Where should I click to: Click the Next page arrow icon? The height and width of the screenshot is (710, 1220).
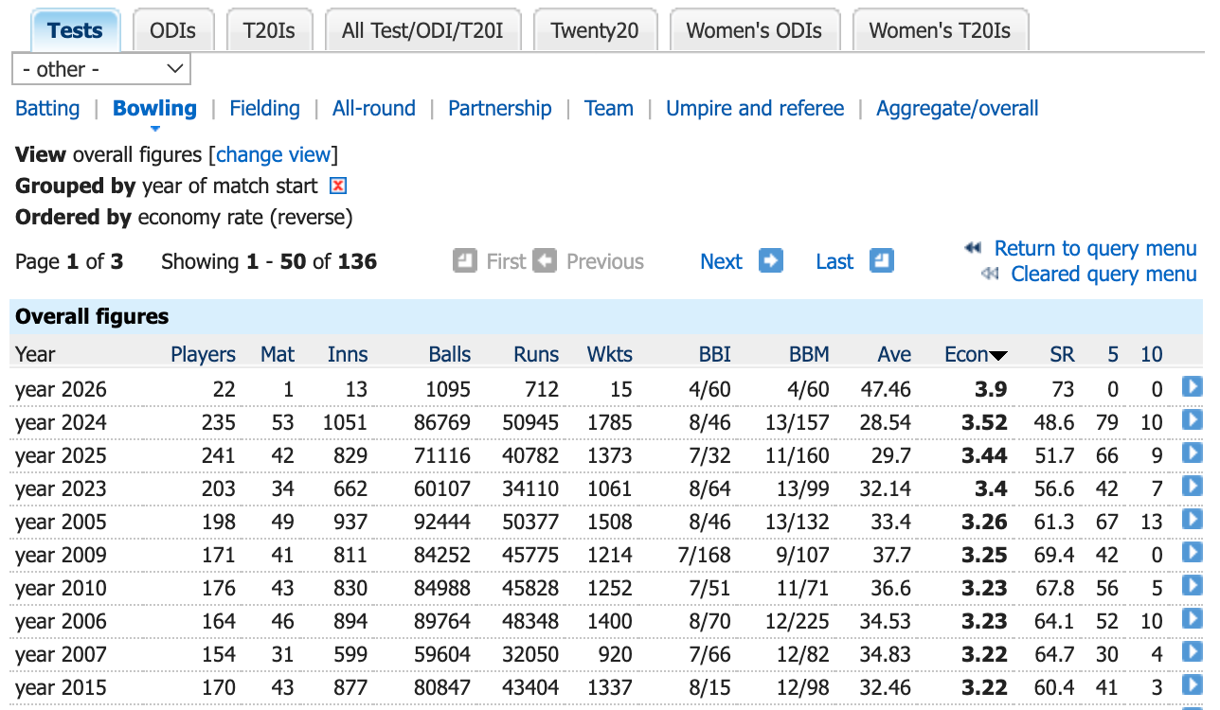(771, 260)
